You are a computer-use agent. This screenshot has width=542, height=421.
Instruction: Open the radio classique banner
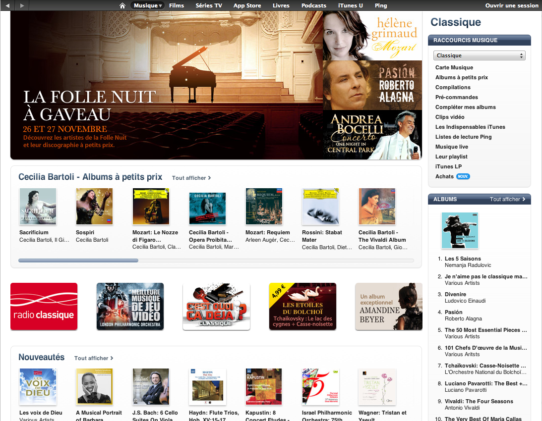(x=44, y=306)
